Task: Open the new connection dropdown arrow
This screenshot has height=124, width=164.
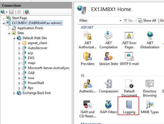Action: (x=6, y=12)
